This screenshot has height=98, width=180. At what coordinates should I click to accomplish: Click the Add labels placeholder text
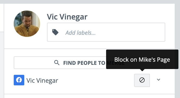coord(80,33)
